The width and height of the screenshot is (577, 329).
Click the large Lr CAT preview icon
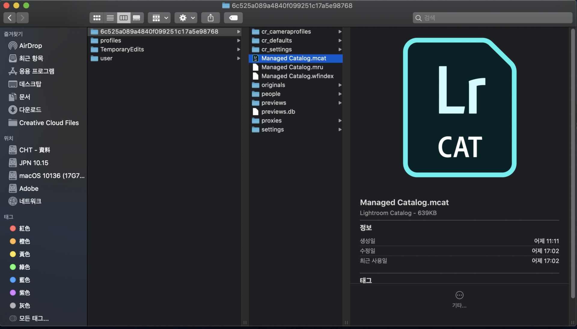[x=459, y=108]
